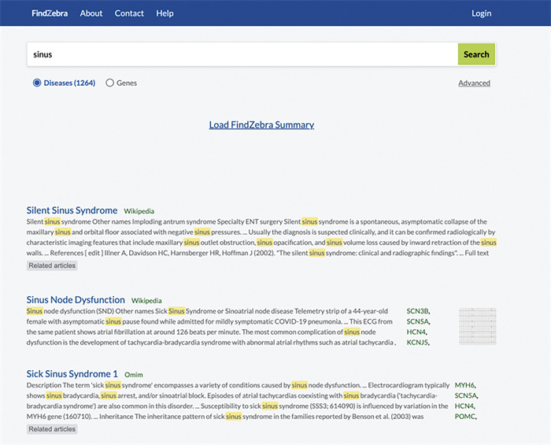Select the Diseases (1264) radio button

(x=37, y=83)
